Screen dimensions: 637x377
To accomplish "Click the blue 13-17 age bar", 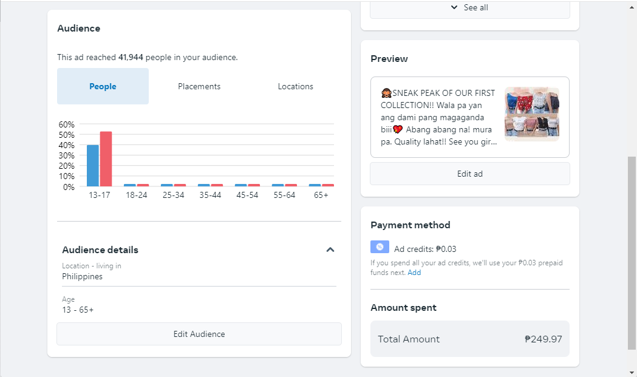I will click(92, 165).
